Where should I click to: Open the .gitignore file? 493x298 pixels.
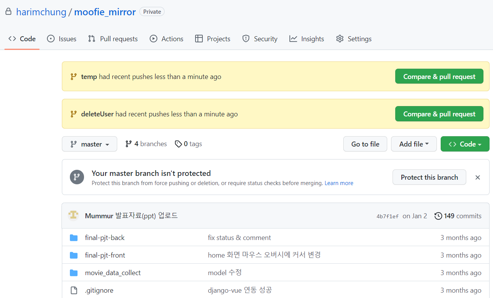click(99, 290)
